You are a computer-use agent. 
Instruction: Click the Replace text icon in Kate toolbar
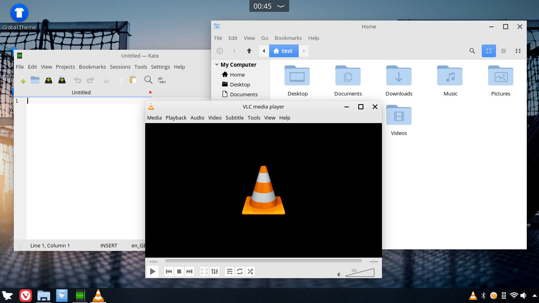click(x=162, y=80)
